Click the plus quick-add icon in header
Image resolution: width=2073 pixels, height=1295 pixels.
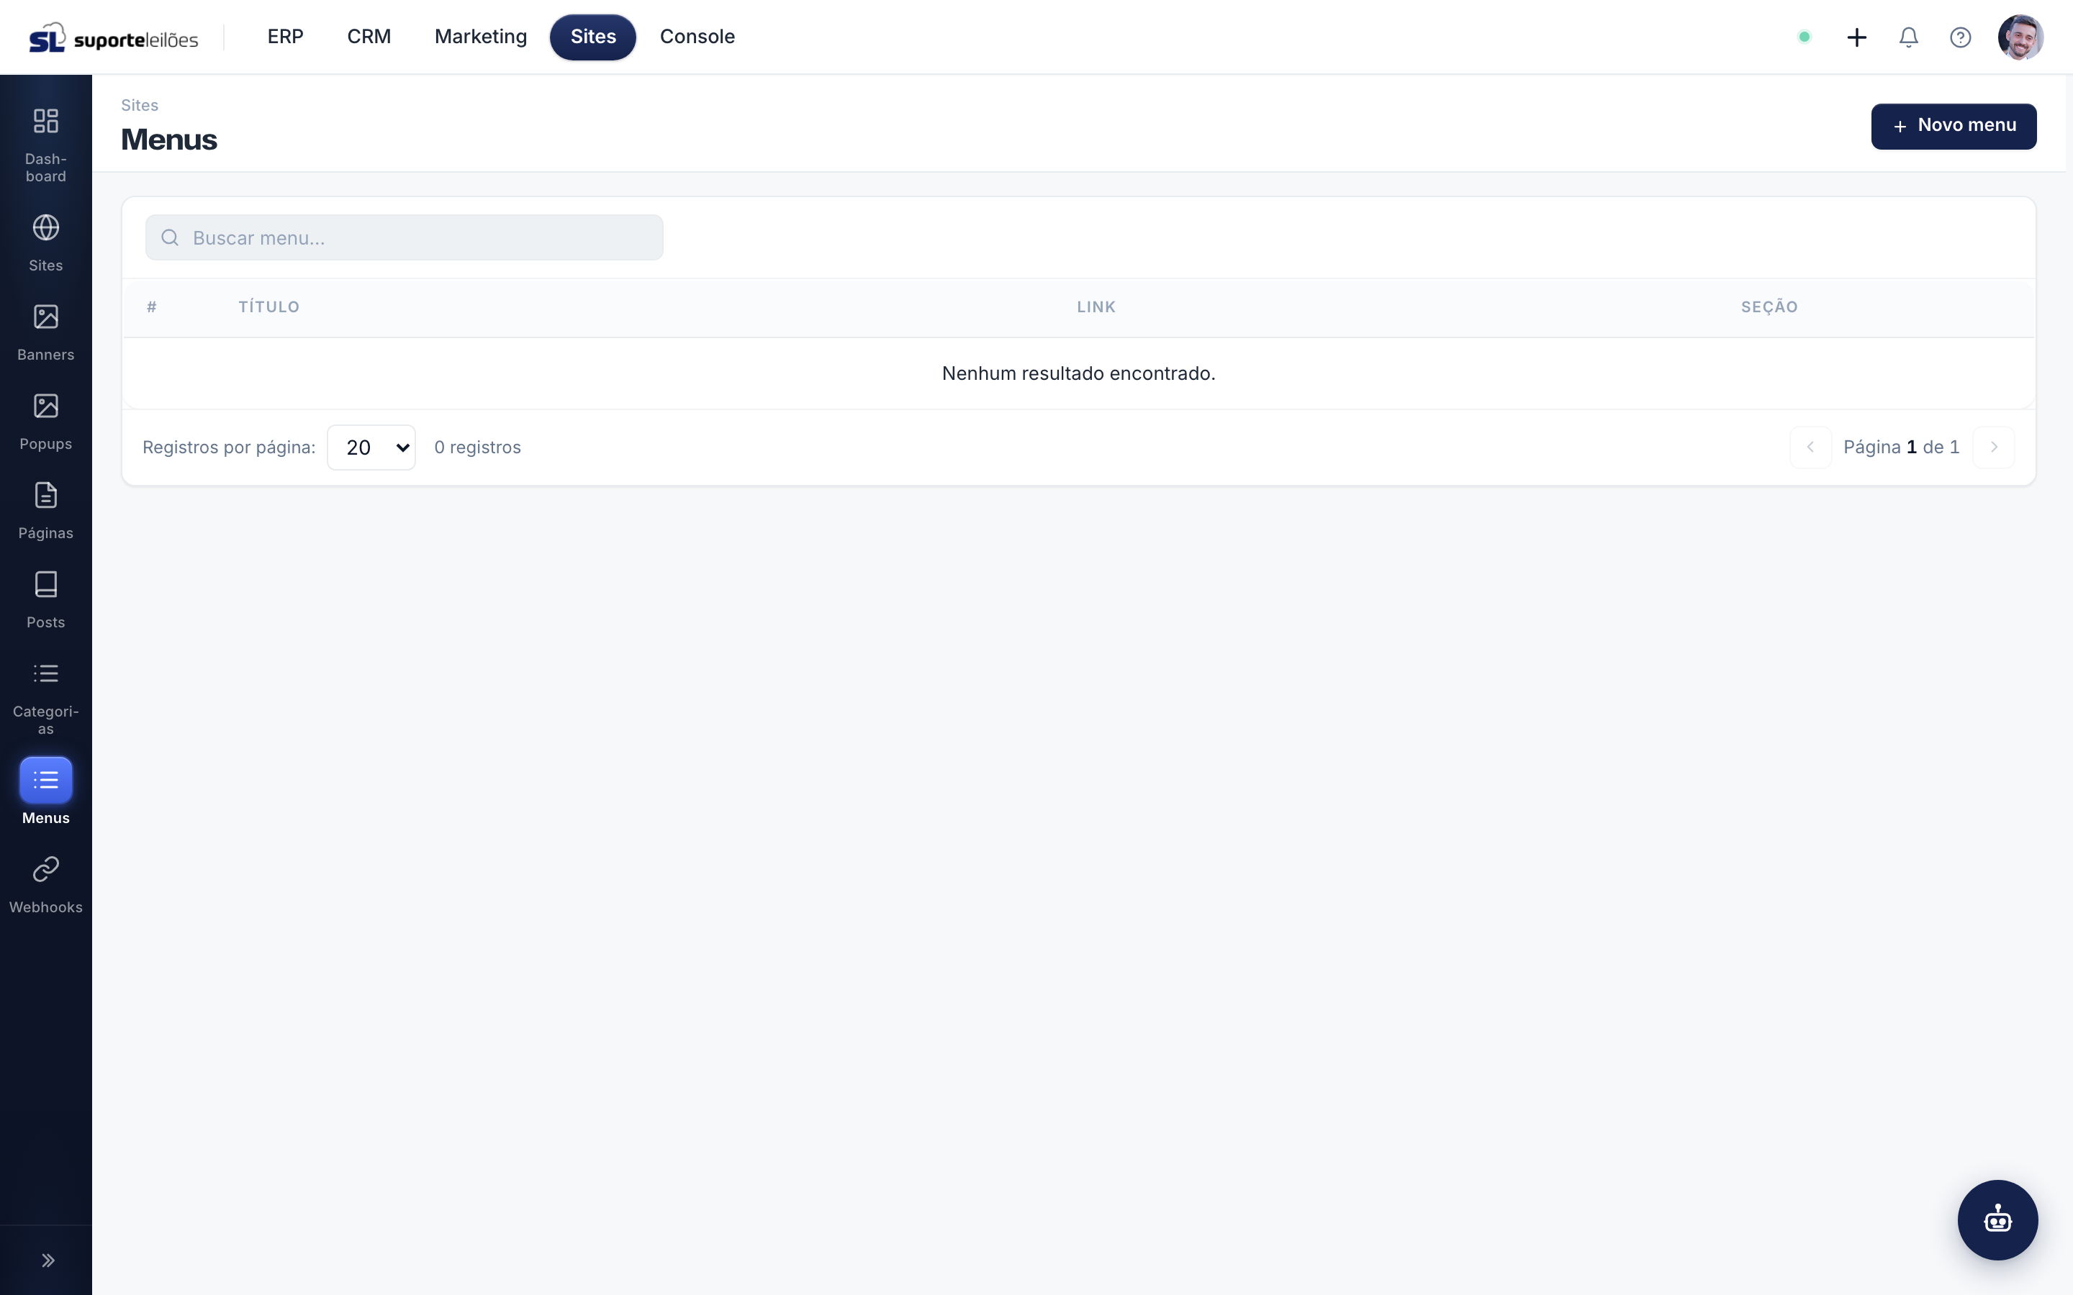[1856, 37]
